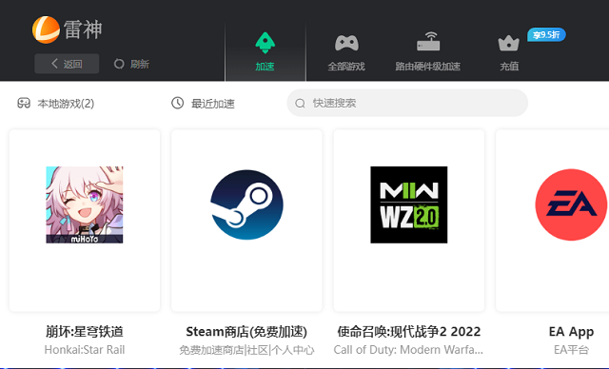Switch to 路由硬件级加速 tab
This screenshot has height=369, width=609.
tap(427, 52)
